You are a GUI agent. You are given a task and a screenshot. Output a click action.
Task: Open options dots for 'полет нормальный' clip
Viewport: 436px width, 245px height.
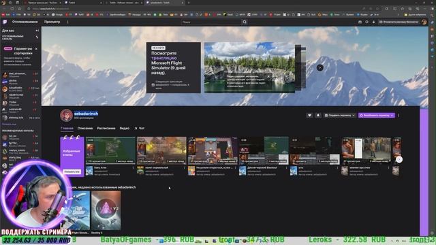coord(184,168)
